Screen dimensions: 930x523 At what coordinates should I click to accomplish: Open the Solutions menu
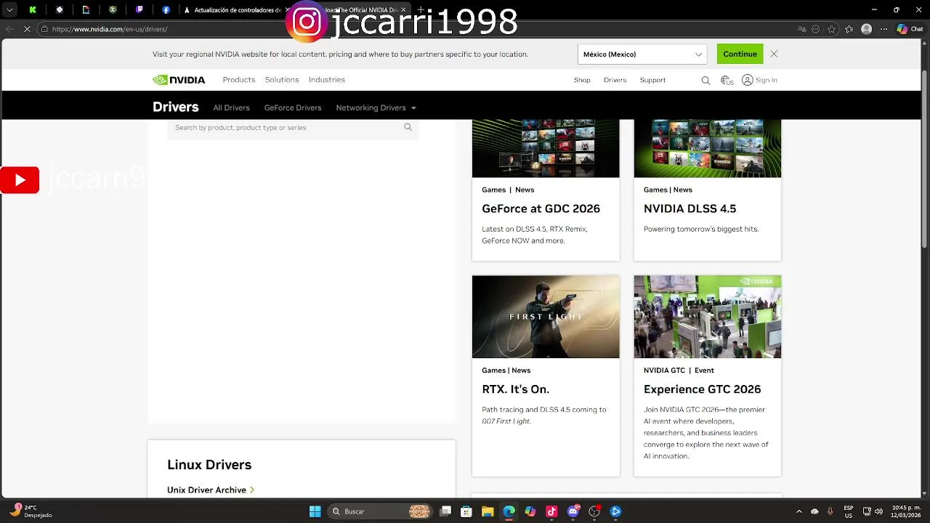(x=282, y=80)
